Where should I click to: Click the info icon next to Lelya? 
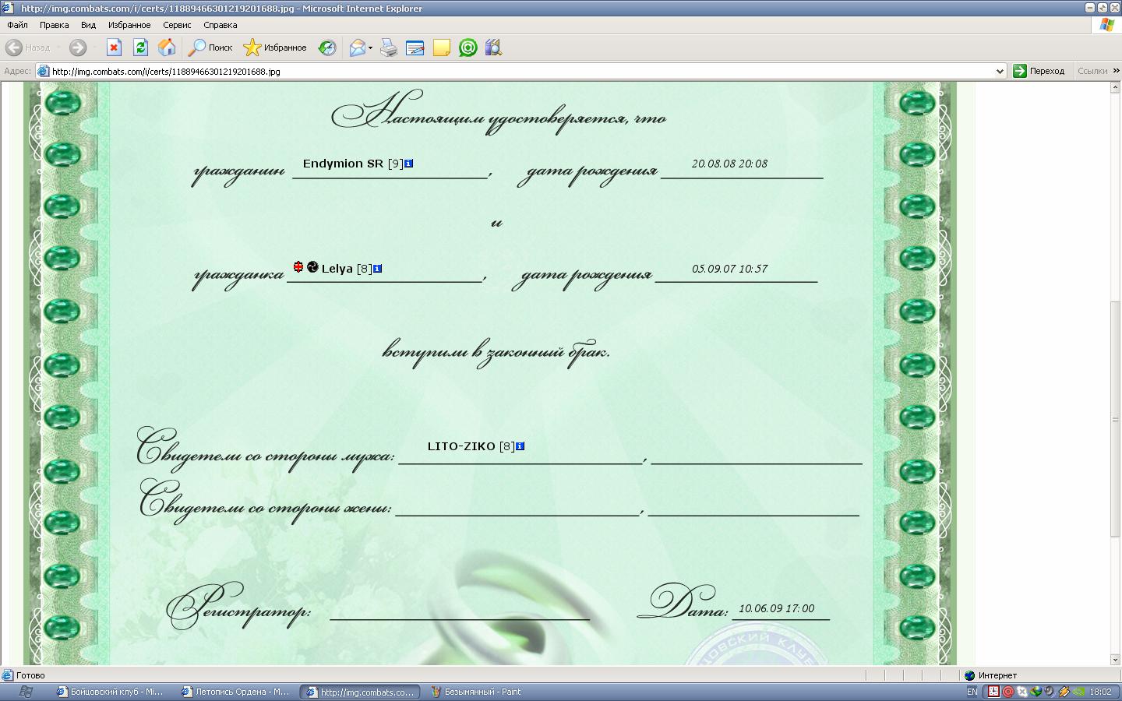[x=378, y=269]
